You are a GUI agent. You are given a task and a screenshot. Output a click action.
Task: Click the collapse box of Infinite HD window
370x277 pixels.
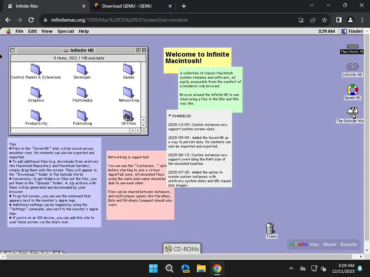[x=144, y=50]
